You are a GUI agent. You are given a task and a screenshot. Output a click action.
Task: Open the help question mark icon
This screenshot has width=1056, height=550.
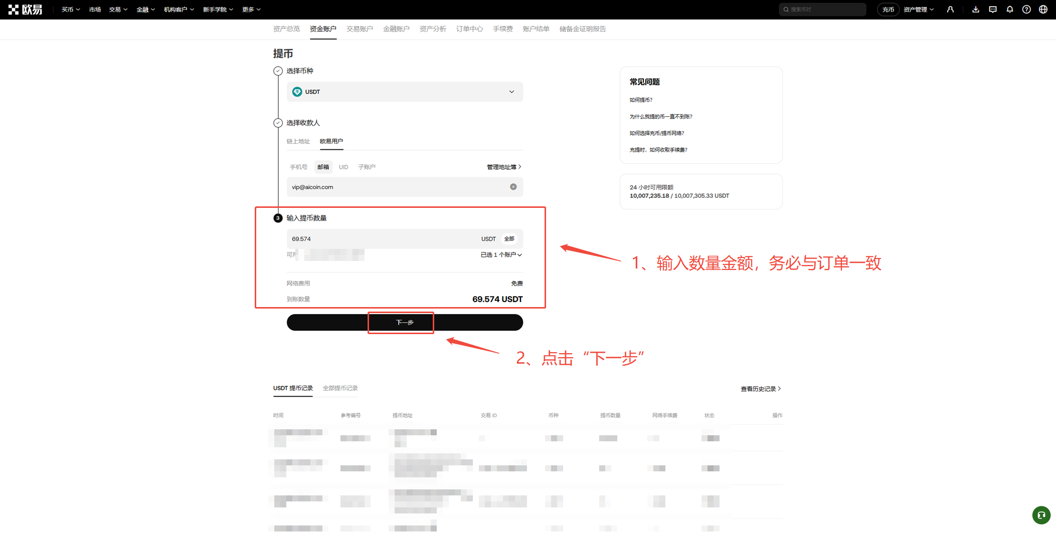click(x=1026, y=9)
